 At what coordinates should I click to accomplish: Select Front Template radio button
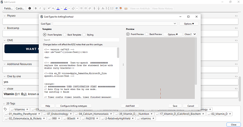45,35
